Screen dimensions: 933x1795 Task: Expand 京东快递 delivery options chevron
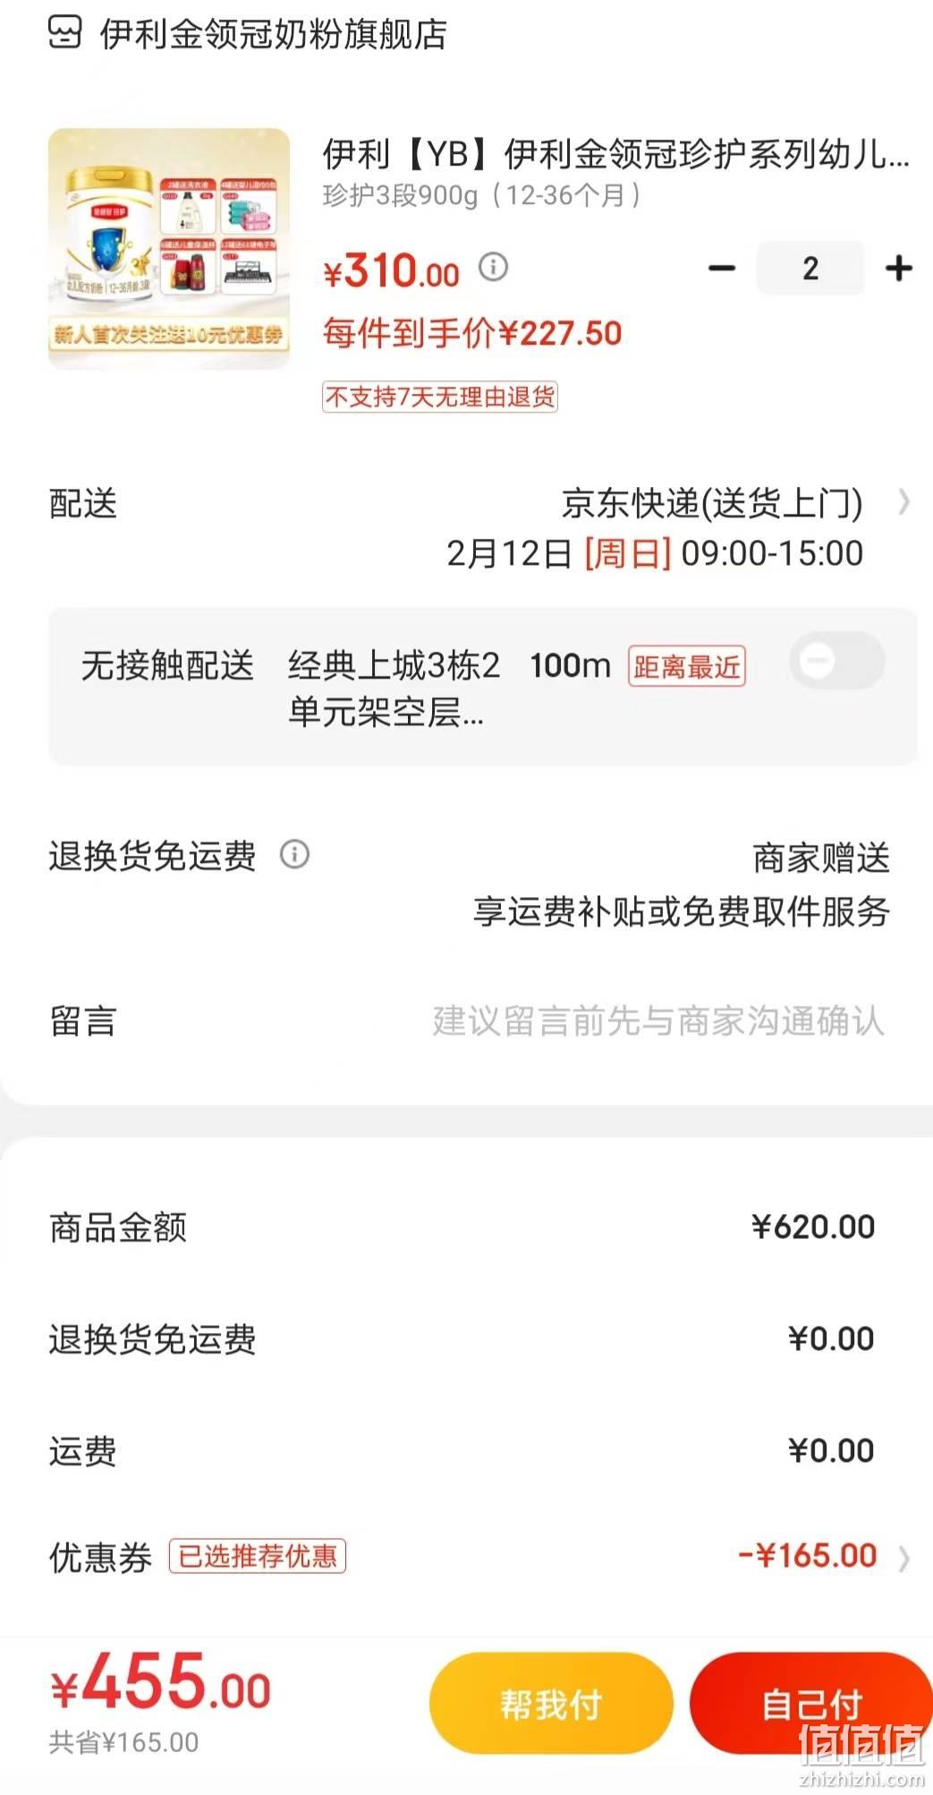[904, 502]
